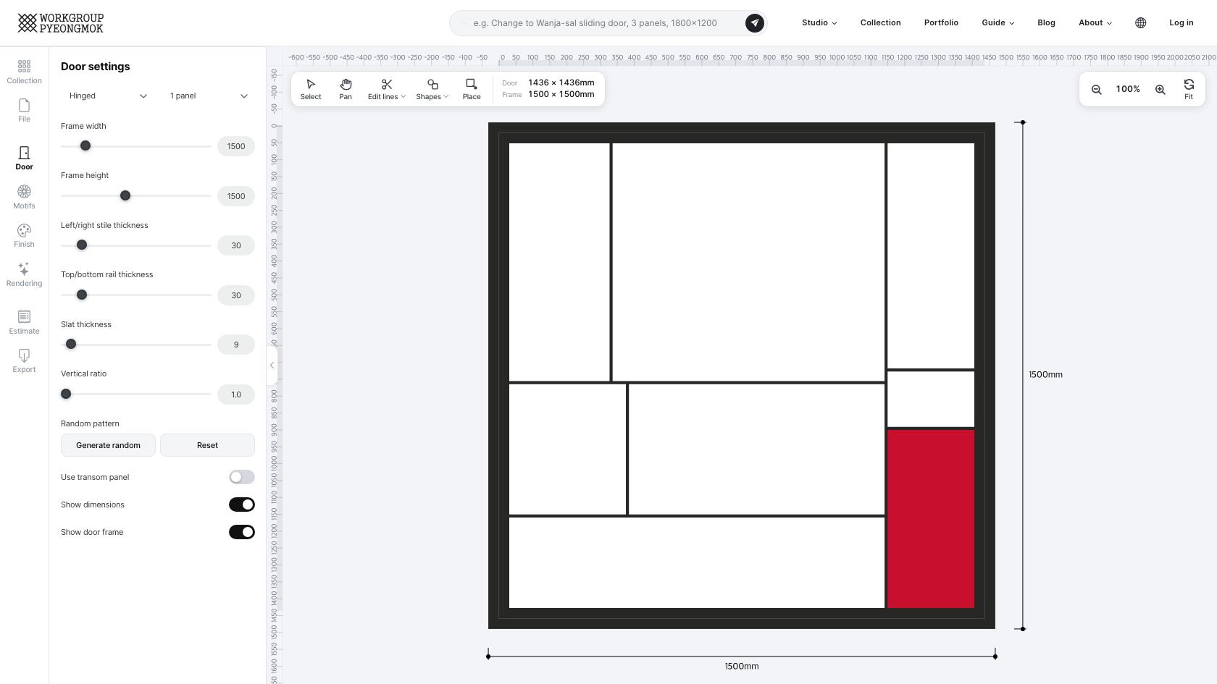Turn off Show dimensions switch
1217x684 pixels.
point(242,504)
